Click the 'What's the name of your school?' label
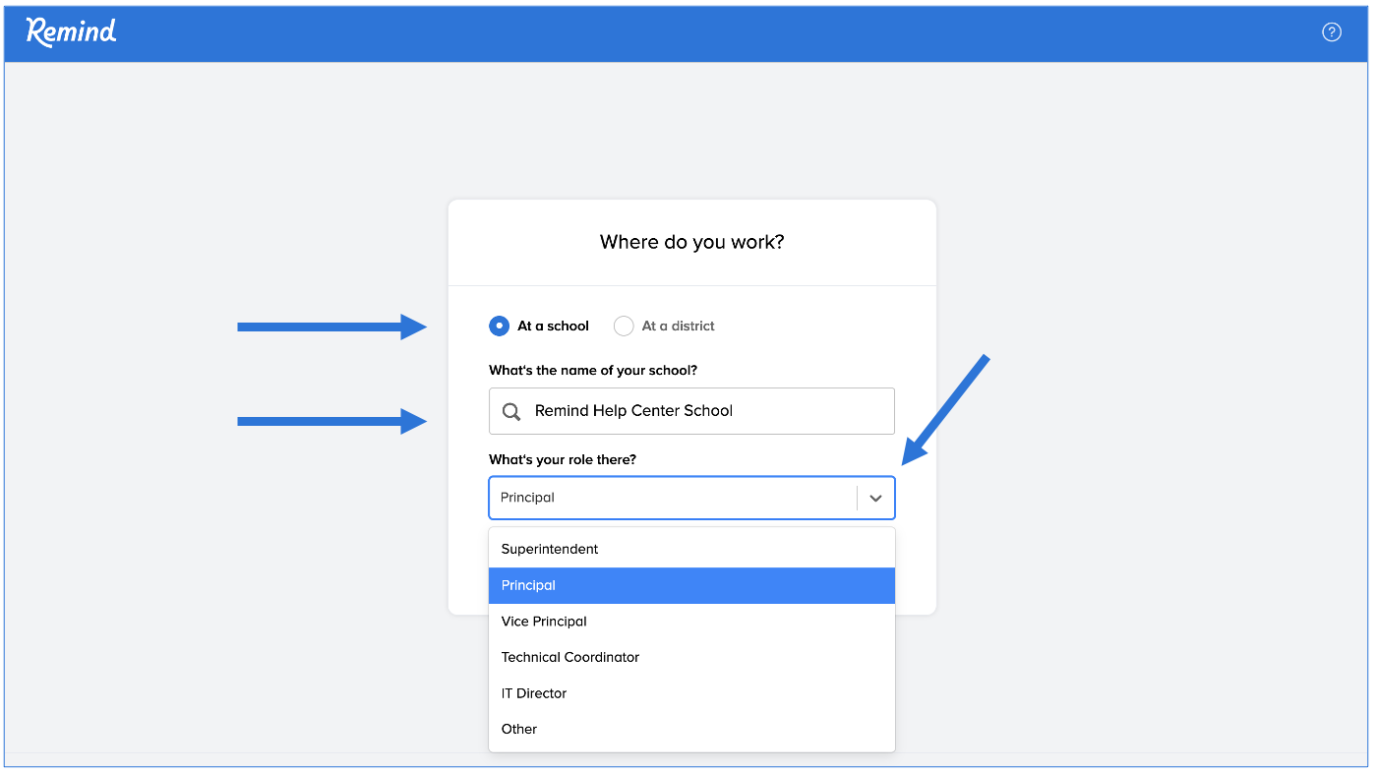The width and height of the screenshot is (1376, 773). click(593, 370)
